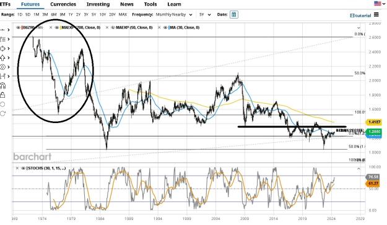This screenshot has height=225, width=387.
Task: Set chart range to 10Y
Action: point(103,15)
